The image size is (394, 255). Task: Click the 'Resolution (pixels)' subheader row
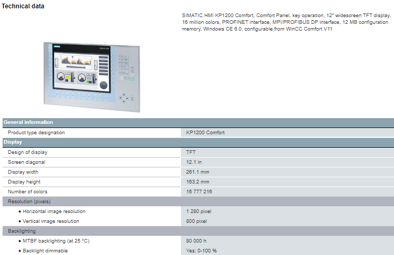(x=198, y=202)
